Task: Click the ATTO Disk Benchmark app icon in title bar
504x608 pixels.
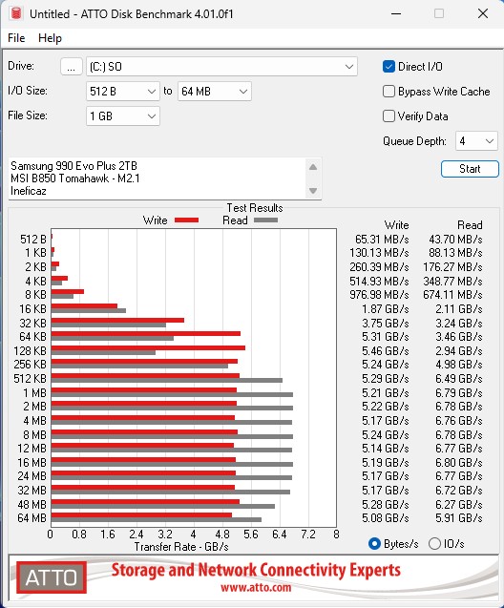Action: pyautogui.click(x=16, y=13)
